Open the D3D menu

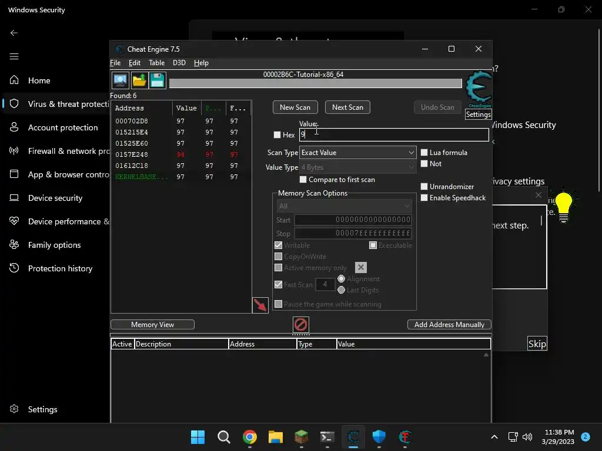pyautogui.click(x=179, y=62)
